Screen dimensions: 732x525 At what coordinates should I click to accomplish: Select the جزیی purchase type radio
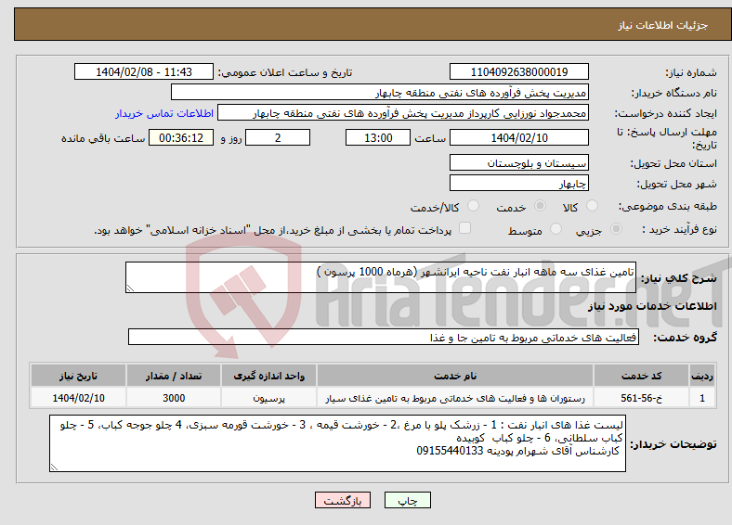(x=616, y=228)
